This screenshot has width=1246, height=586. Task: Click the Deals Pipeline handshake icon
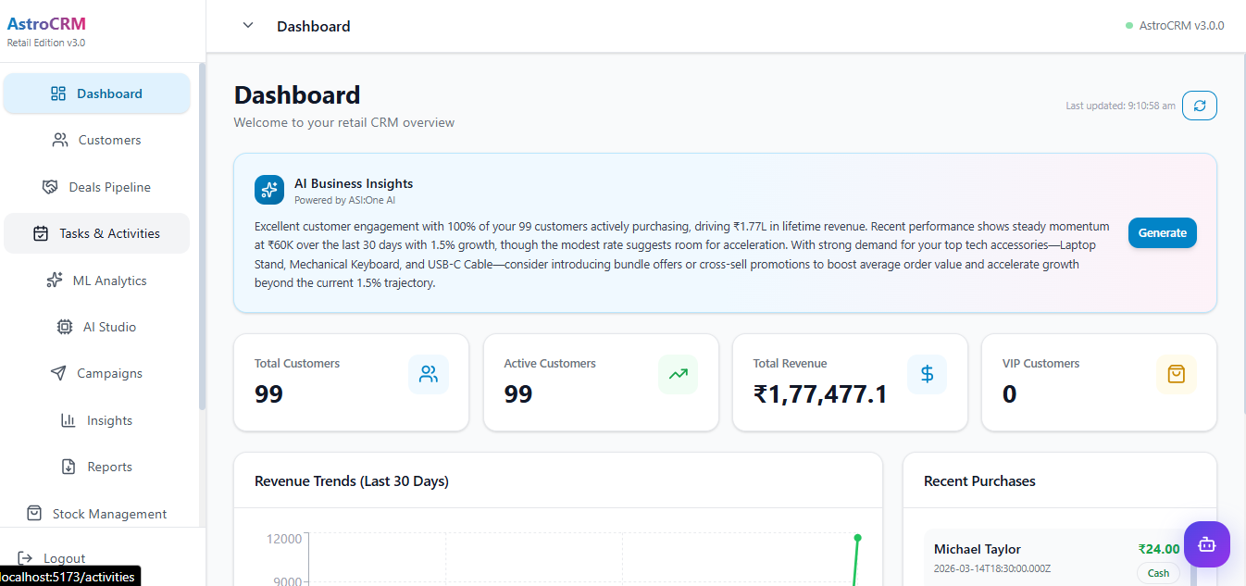click(x=51, y=187)
